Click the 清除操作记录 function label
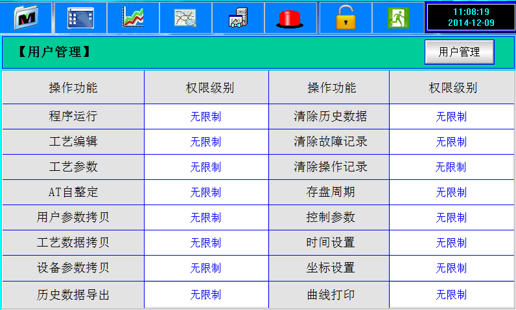The height and width of the screenshot is (310, 516). tap(331, 167)
